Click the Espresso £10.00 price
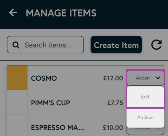This screenshot has height=136, width=168. point(113,127)
